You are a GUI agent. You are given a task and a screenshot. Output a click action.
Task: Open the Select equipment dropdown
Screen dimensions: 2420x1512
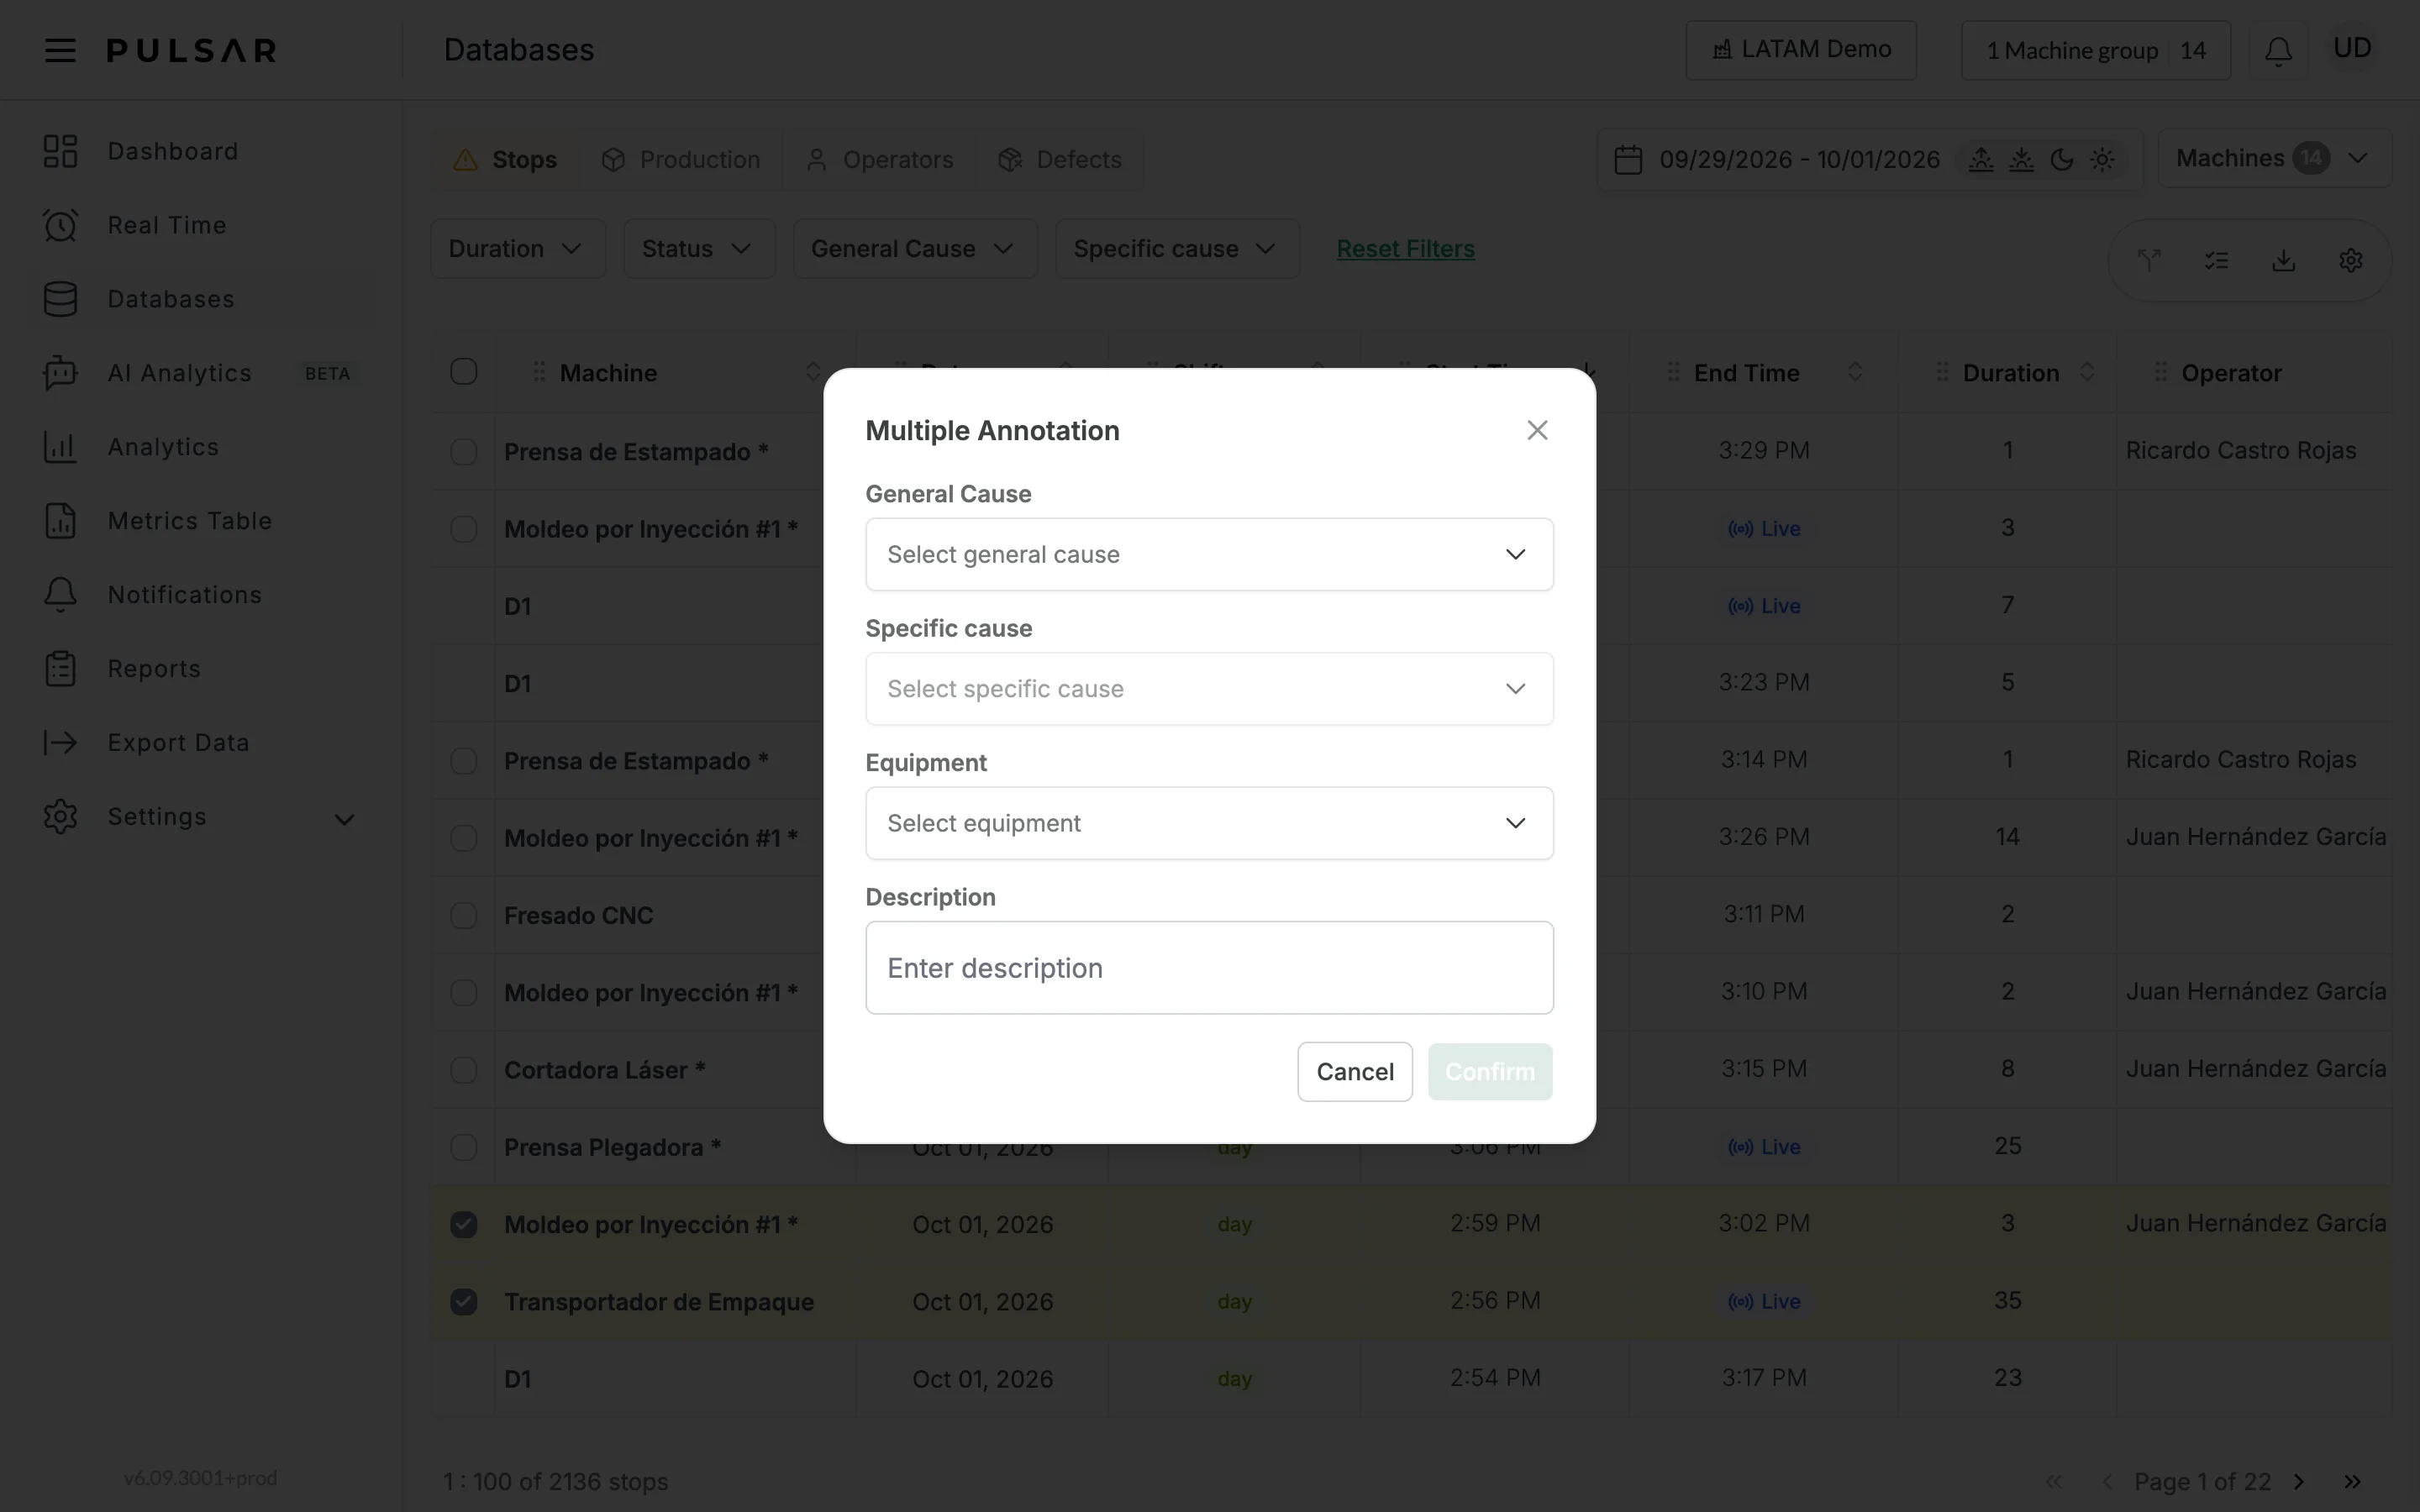click(1209, 823)
